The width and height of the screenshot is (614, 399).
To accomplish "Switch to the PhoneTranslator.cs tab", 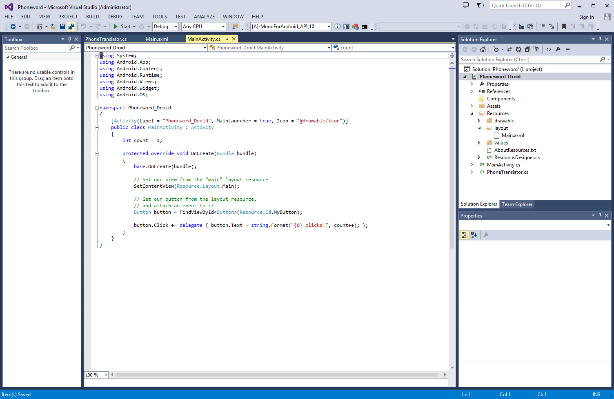I will (106, 39).
